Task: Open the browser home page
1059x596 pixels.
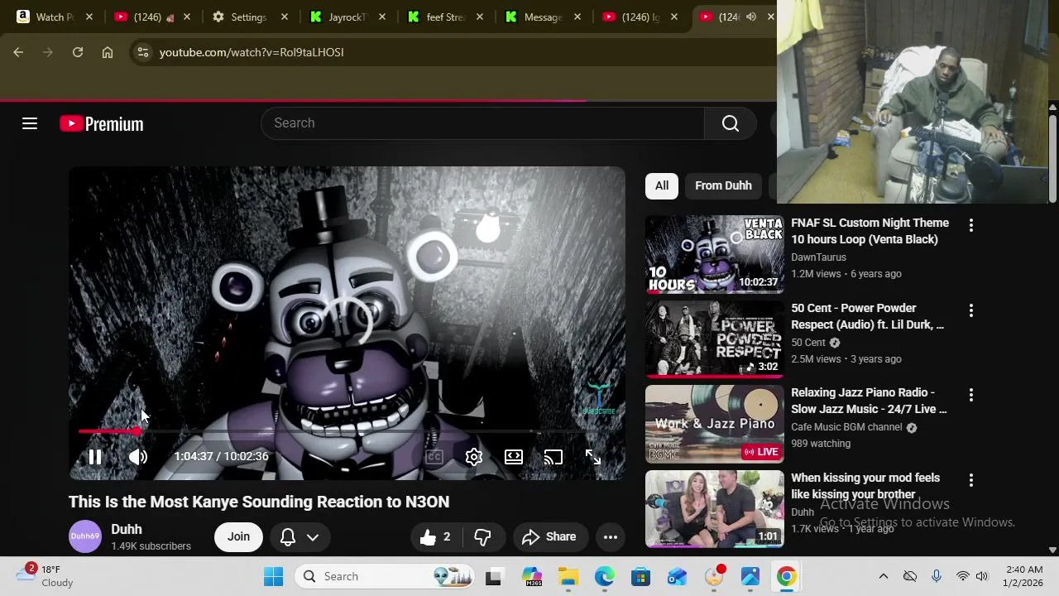Action: click(x=108, y=52)
